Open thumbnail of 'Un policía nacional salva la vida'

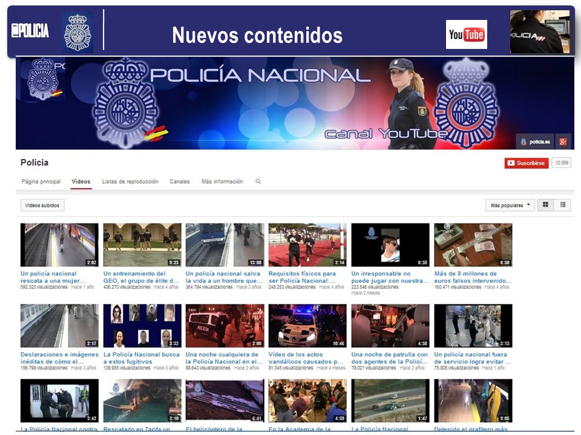225,245
